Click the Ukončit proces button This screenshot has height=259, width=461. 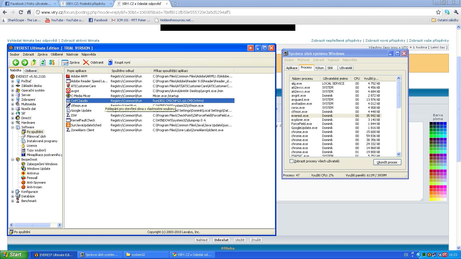pyautogui.click(x=387, y=162)
